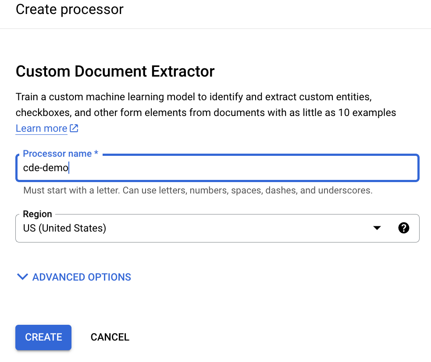Click the required asterisk on Processor name

click(96, 154)
